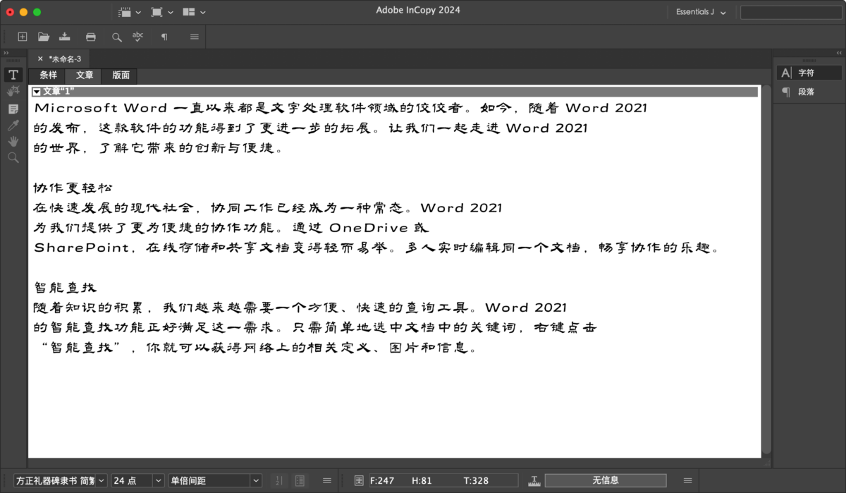
Task: Click the 字符 panel A icon
Action: click(786, 73)
